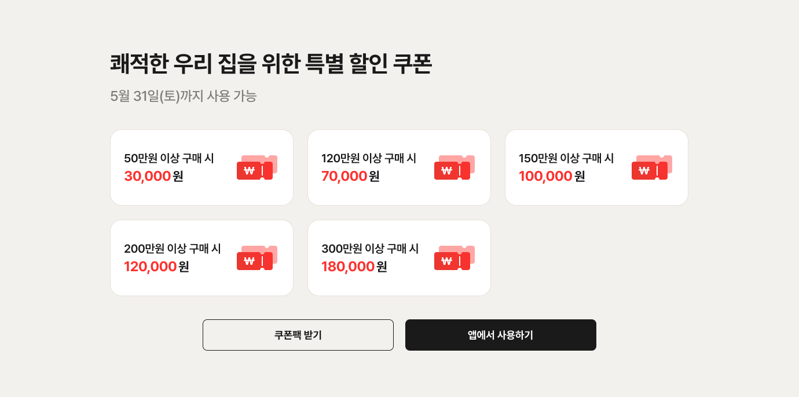Click the '120만원 이상 구매 시' label
799x397 pixels.
[369, 158]
